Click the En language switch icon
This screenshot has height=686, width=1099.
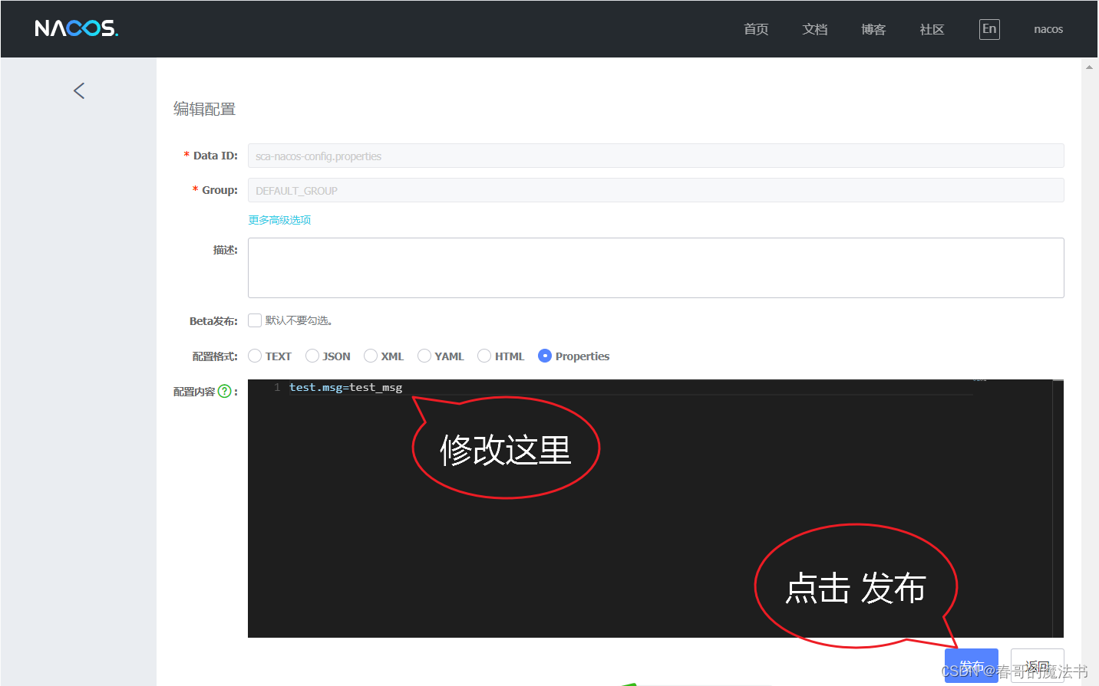pos(988,28)
